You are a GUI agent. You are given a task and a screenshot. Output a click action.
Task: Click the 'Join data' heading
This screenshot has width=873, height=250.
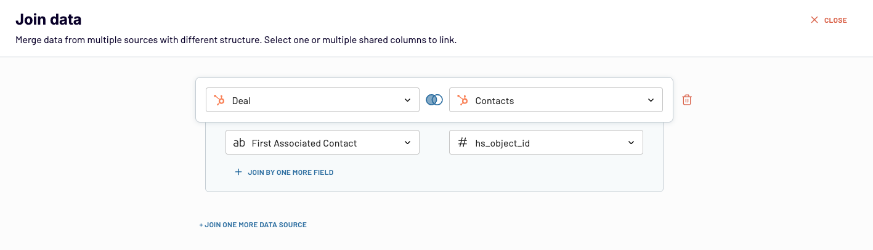(49, 20)
